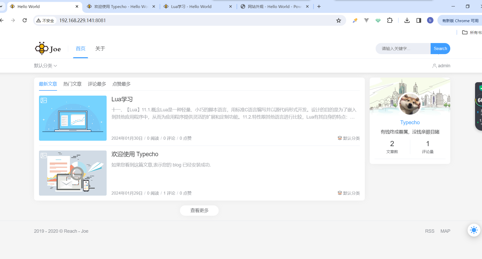The width and height of the screenshot is (482, 259).
Task: Open the Lua学习 article title
Action: point(122,99)
